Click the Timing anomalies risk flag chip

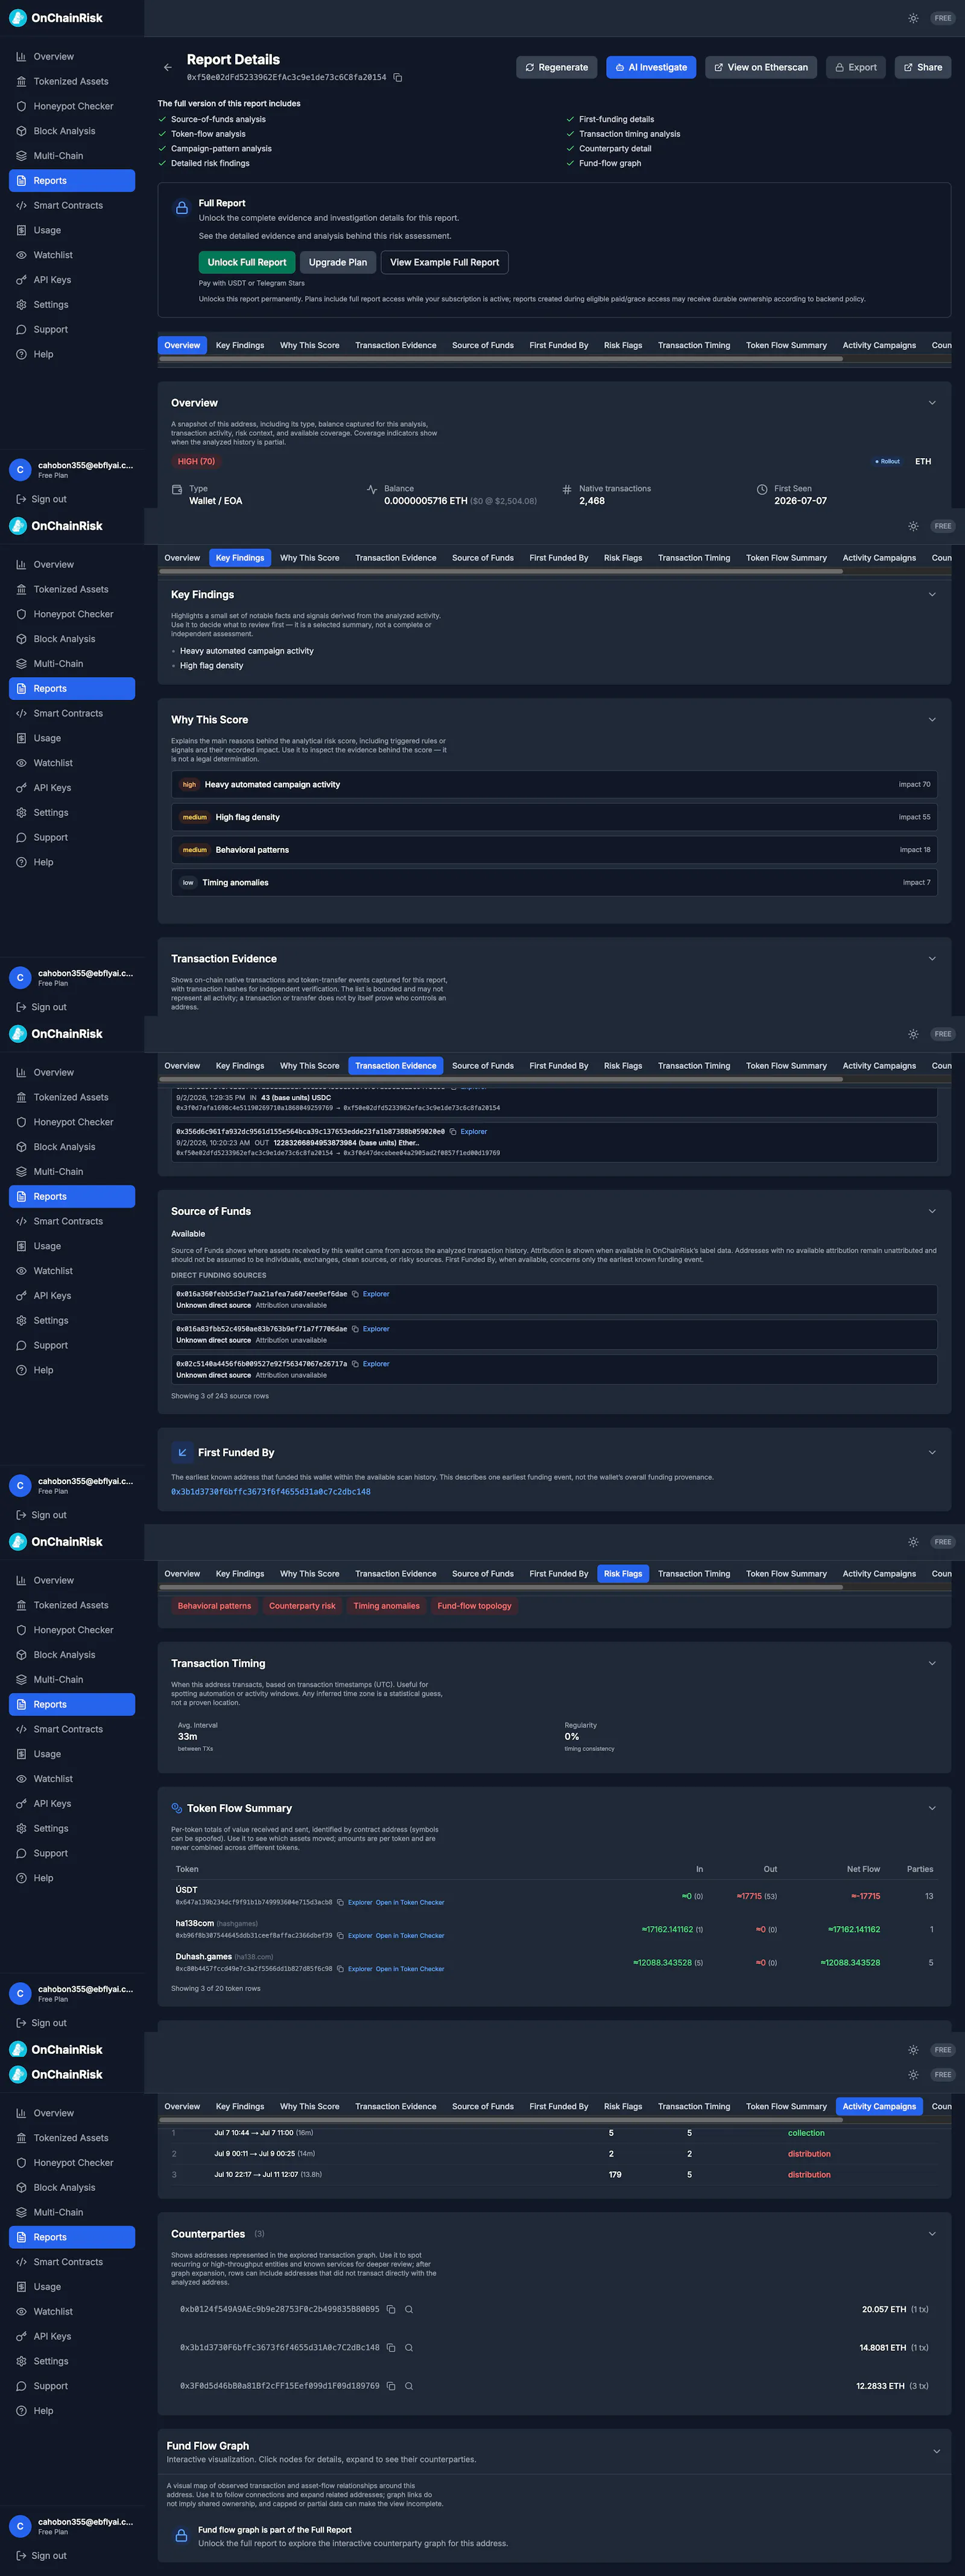point(387,1606)
